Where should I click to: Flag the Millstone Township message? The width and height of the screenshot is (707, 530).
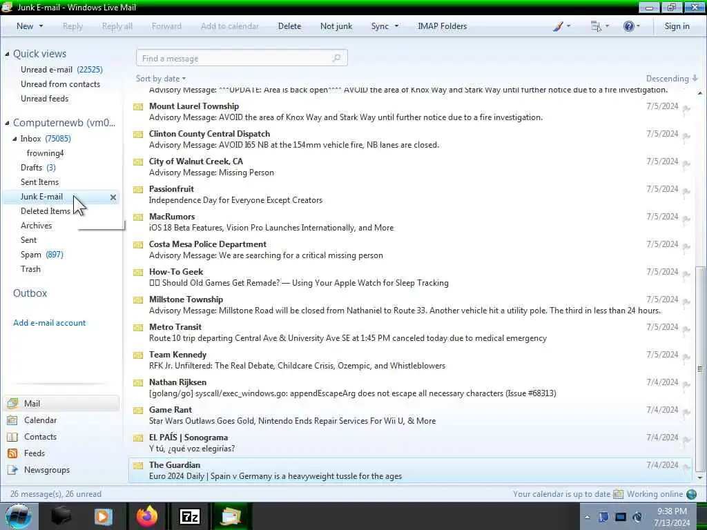coord(686,303)
